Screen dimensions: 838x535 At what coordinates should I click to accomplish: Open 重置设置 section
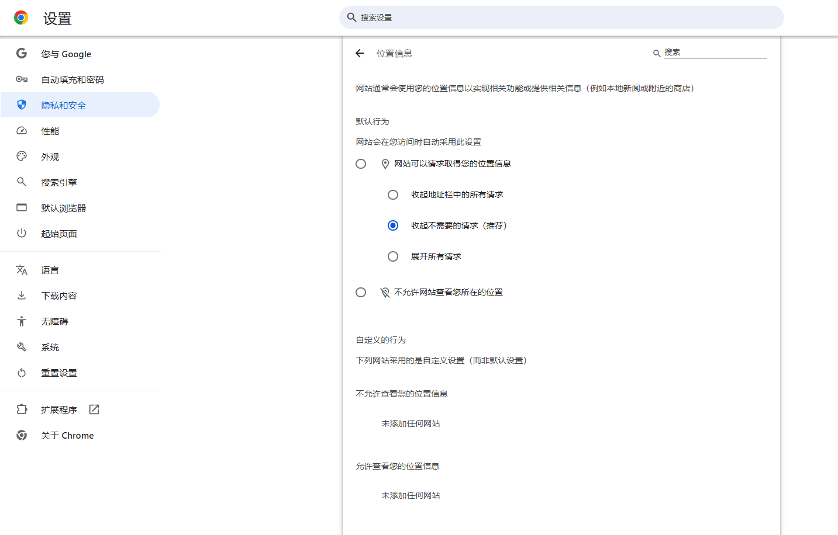click(80, 373)
